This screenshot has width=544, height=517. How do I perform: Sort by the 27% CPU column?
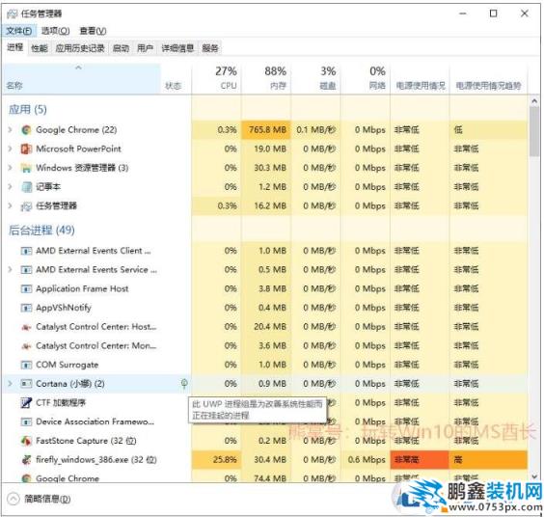216,79
